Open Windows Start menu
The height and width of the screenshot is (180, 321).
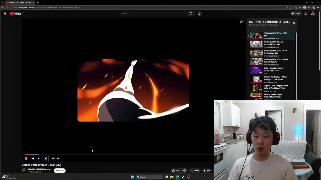click(133, 177)
